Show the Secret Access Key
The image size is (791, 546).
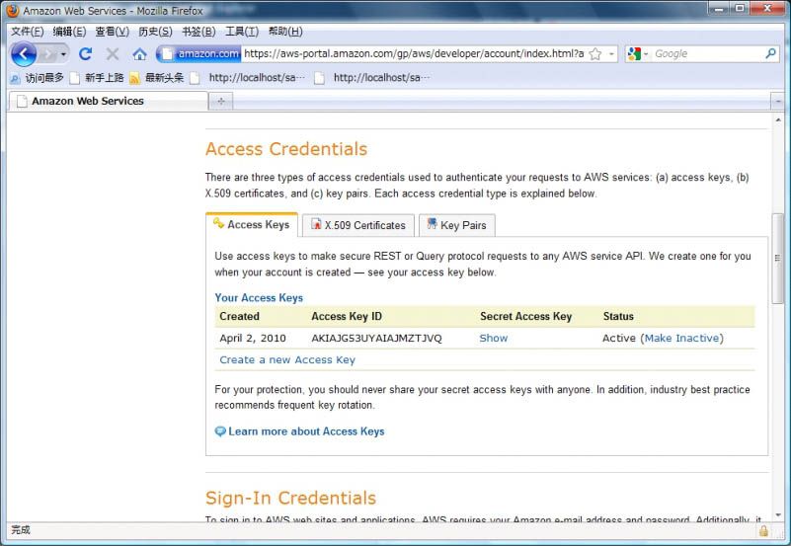coord(494,339)
